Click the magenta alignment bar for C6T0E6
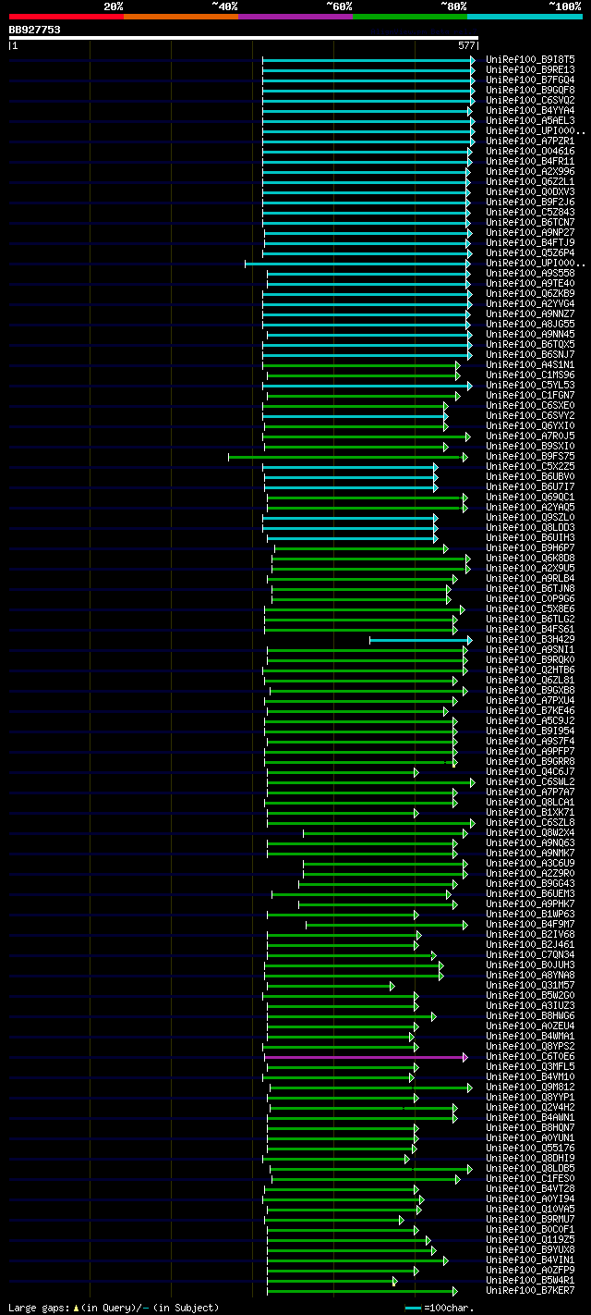 point(367,1056)
